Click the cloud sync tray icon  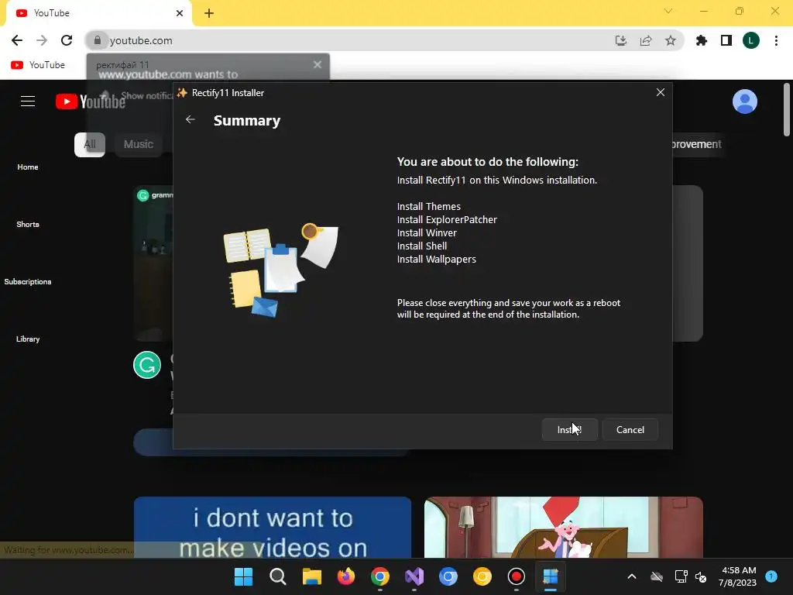[x=657, y=576]
